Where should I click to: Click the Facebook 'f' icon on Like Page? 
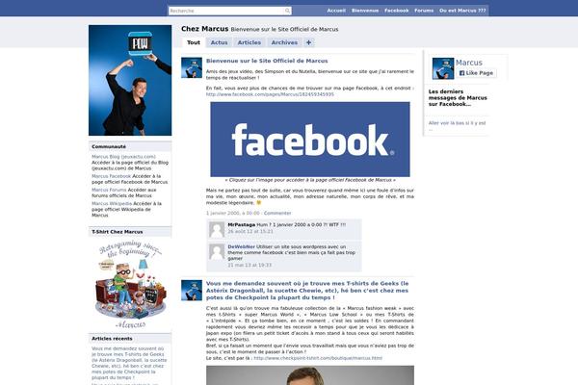461,73
